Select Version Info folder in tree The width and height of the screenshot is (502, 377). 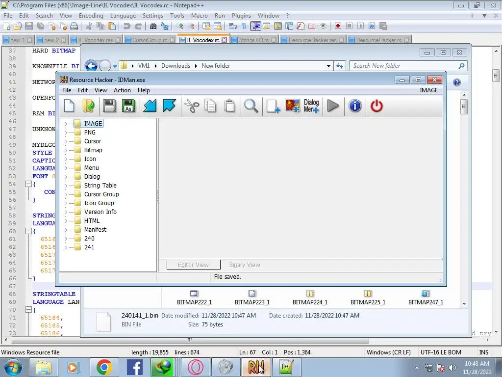point(100,212)
